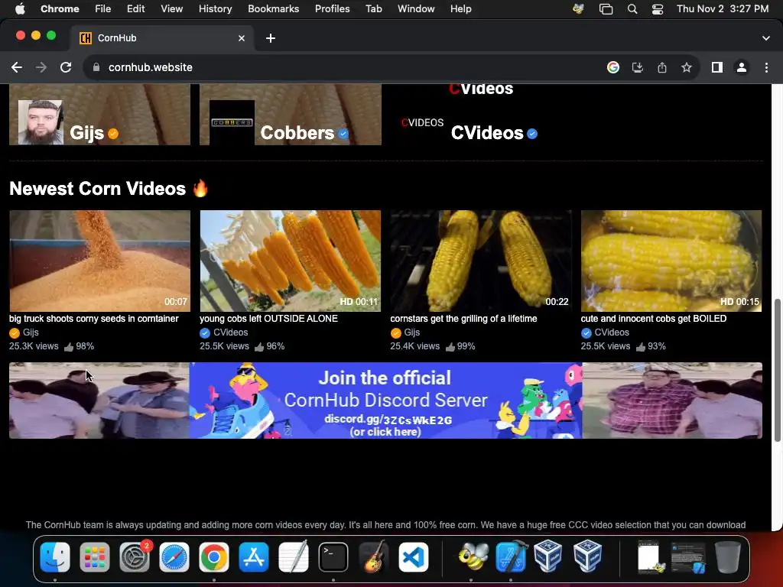This screenshot has height=587, width=783.
Task: Open Gijs uploader link under grilling video
Action: [411, 332]
